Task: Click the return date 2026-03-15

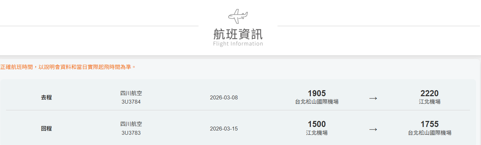Action: coord(224,129)
